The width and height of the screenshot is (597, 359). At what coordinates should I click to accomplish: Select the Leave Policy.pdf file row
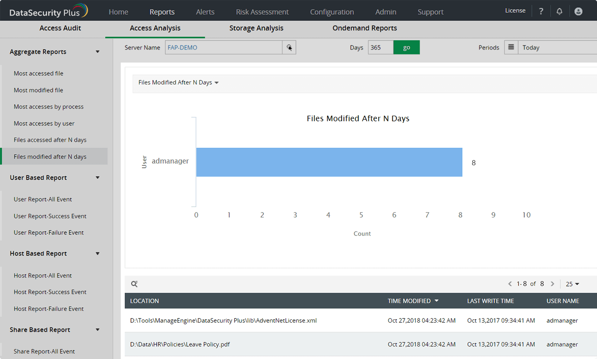(x=361, y=344)
